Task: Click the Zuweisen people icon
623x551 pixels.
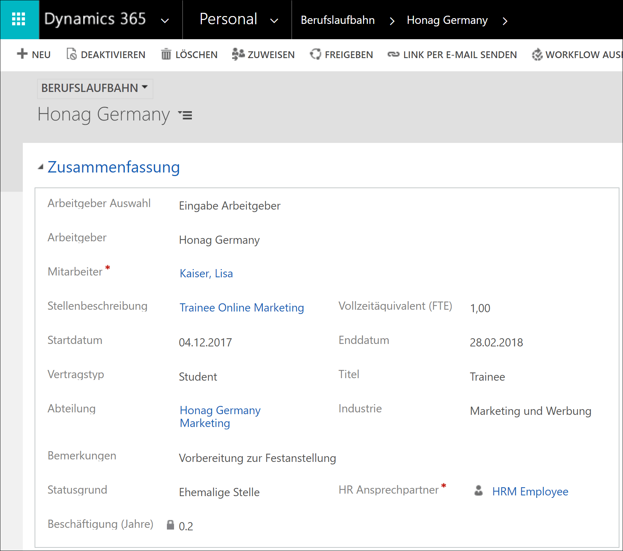Action: coord(238,54)
